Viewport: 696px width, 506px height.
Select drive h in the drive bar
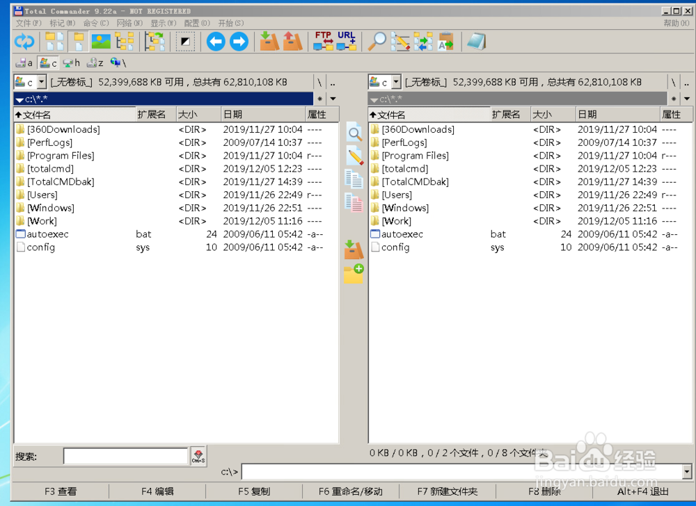pos(72,63)
